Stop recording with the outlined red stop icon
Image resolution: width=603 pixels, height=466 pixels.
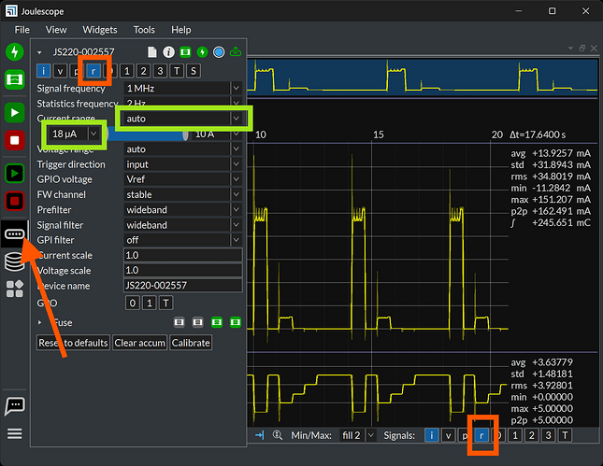coord(15,201)
